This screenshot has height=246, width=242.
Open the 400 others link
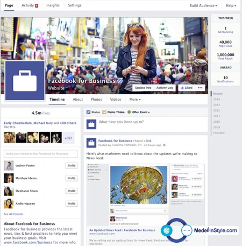click(68, 123)
